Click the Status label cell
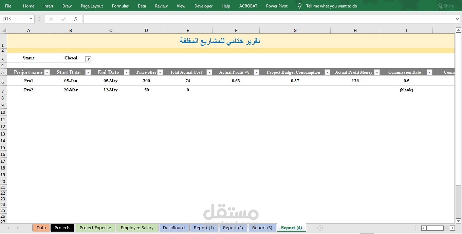 (x=29, y=58)
